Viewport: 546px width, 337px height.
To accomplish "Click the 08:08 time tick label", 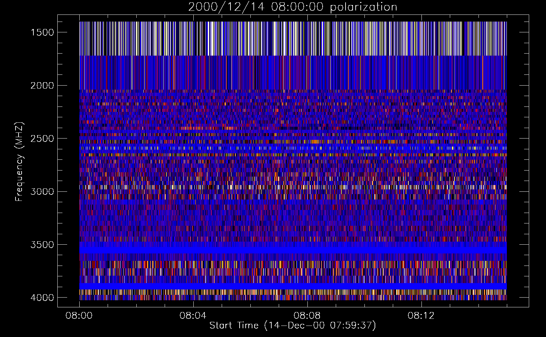I will pos(307,316).
